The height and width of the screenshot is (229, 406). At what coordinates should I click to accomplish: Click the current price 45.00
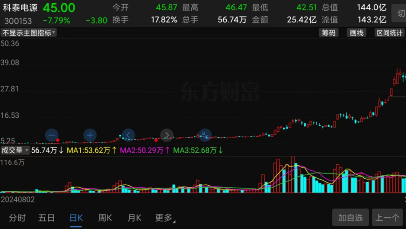(x=59, y=8)
